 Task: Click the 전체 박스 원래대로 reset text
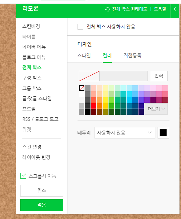pyautogui.click(x=130, y=9)
